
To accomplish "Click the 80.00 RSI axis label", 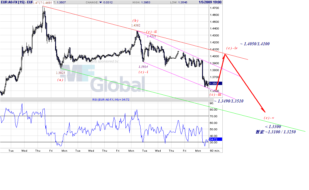I will pyautogui.click(x=214, y=110).
